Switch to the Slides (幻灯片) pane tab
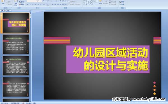Screen dimensions: 168x104 (3, 11)
